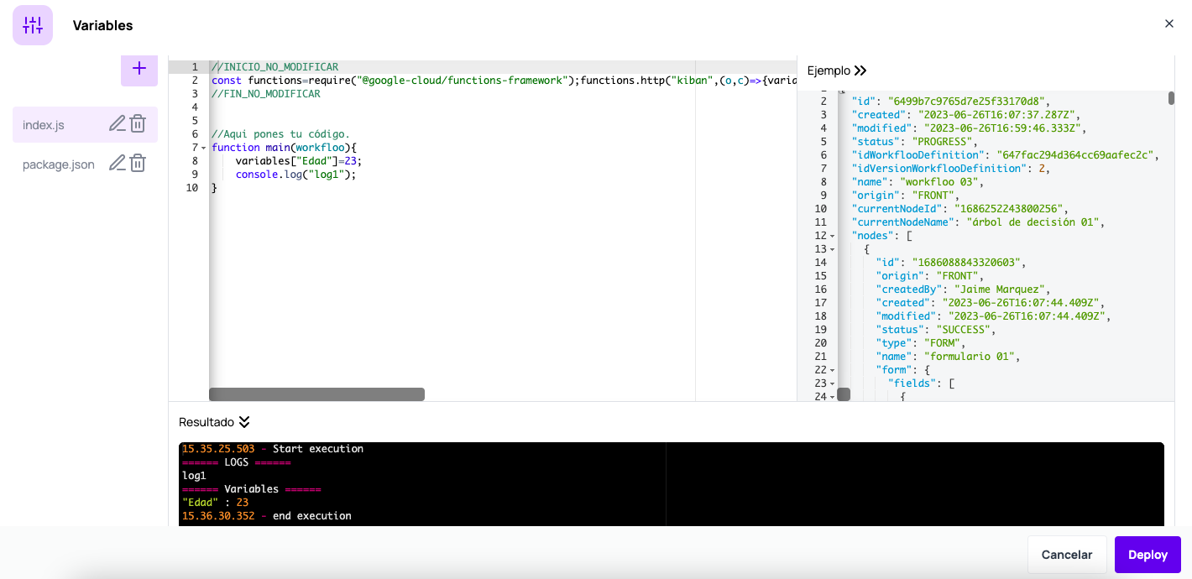Collapse the Ejemplo panel chevrons
This screenshot has width=1192, height=579.
click(860, 71)
